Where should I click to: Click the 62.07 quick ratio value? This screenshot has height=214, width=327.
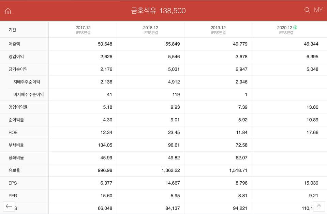pyautogui.click(x=241, y=158)
